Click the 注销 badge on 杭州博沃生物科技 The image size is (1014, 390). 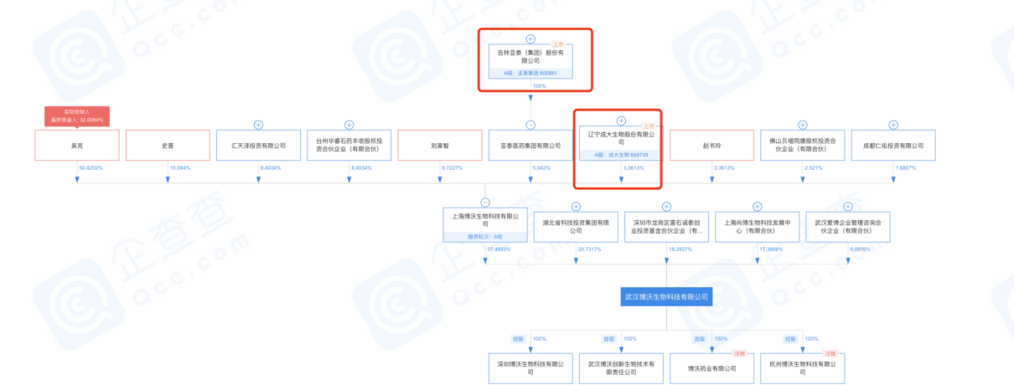pyautogui.click(x=830, y=353)
